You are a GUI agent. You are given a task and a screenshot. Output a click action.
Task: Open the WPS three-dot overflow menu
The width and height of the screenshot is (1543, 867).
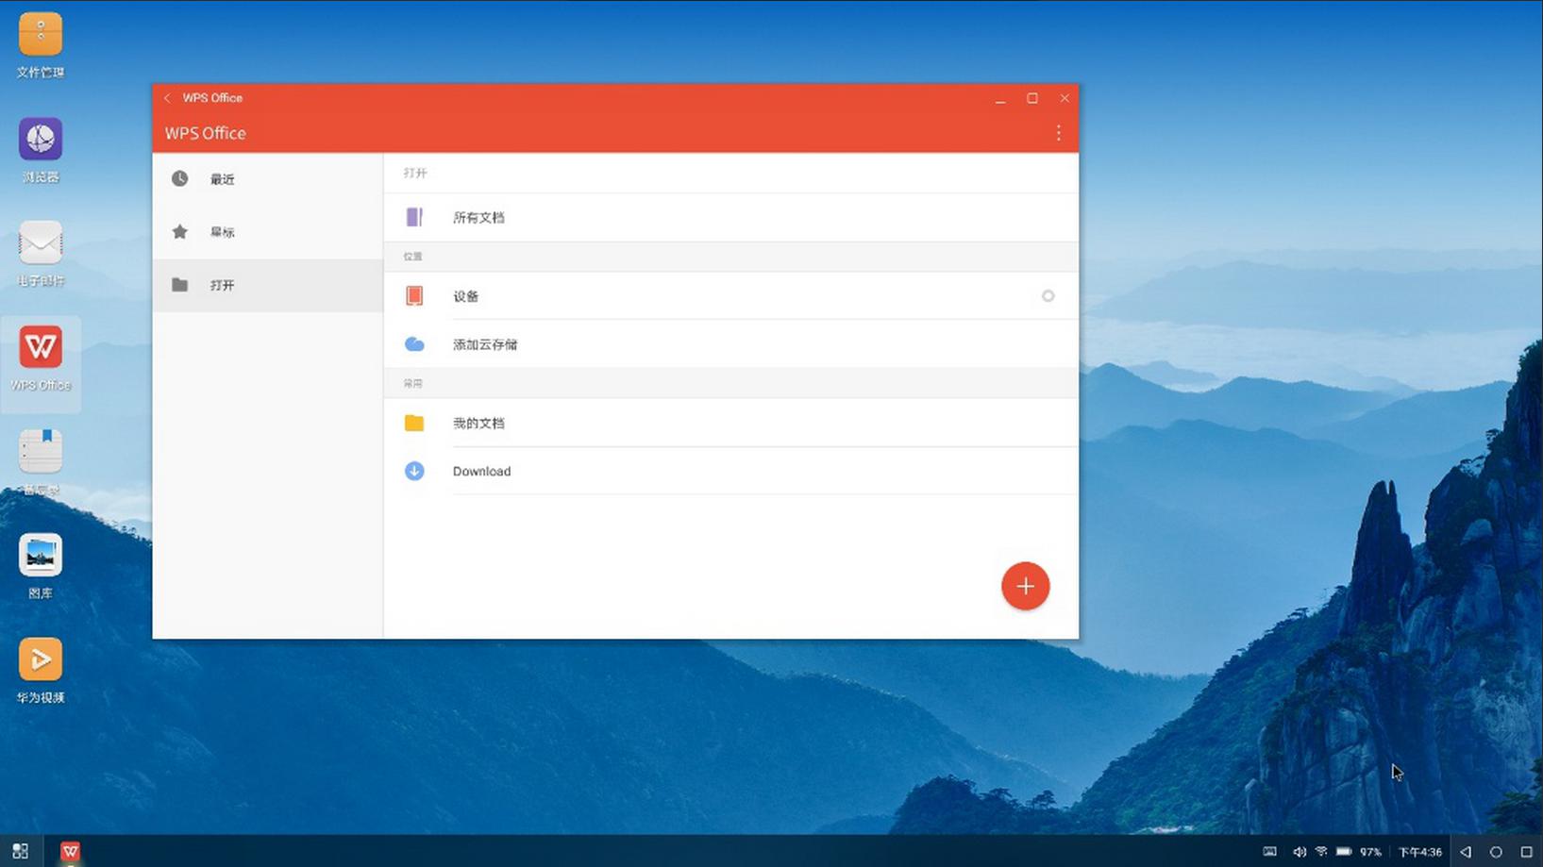click(1058, 133)
